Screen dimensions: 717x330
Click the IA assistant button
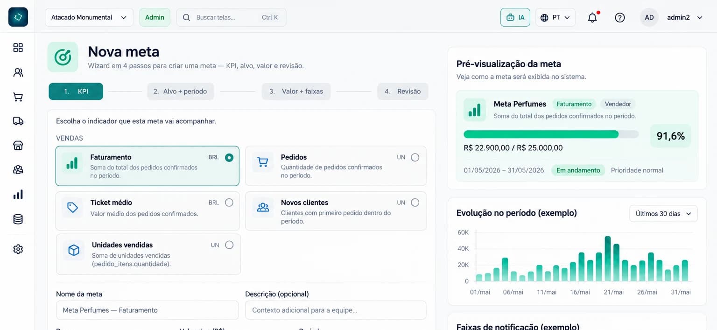[x=515, y=17]
